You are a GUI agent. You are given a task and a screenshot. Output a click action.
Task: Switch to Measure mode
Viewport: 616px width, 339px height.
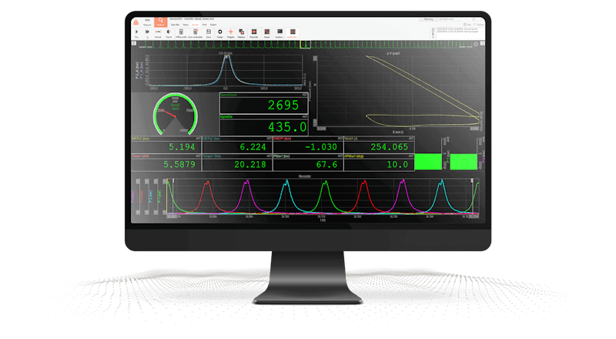click(147, 22)
